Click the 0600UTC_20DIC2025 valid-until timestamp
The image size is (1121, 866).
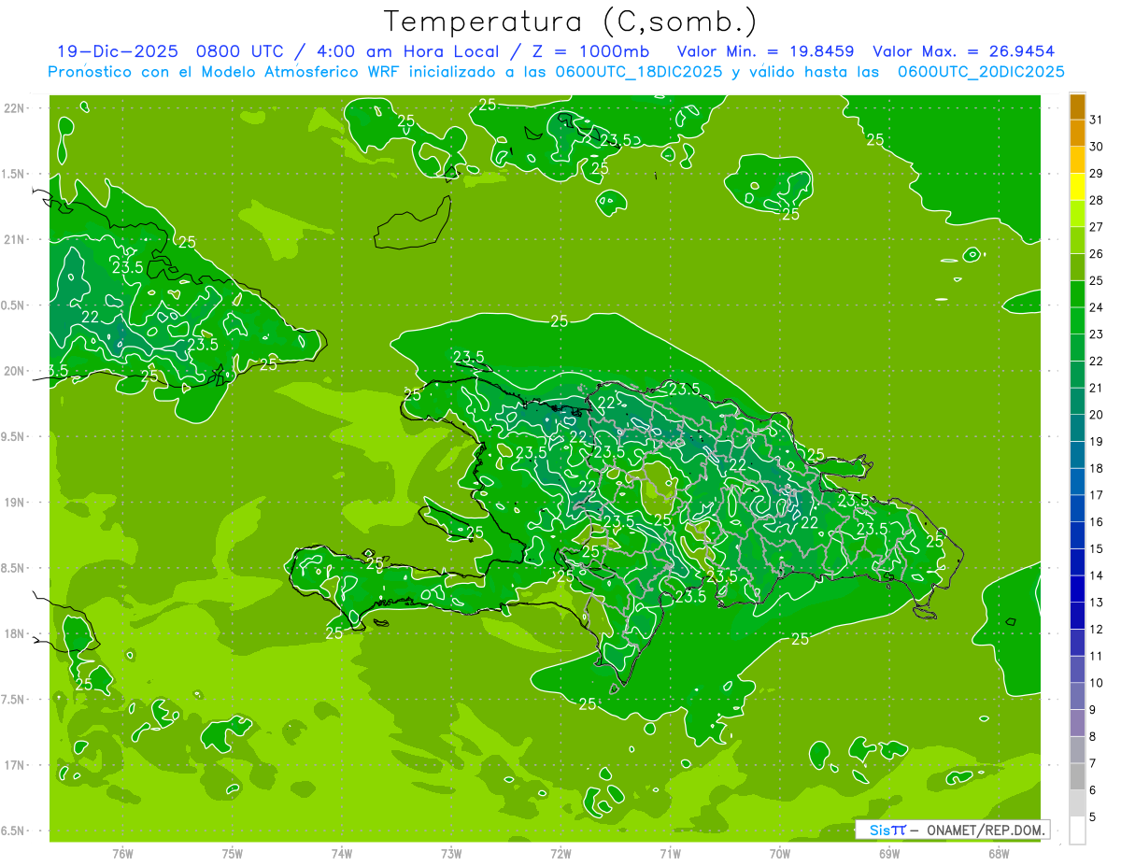pyautogui.click(x=981, y=72)
